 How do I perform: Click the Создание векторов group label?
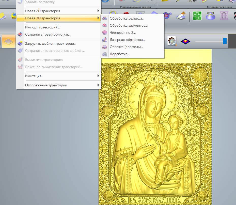(x=219, y=7)
